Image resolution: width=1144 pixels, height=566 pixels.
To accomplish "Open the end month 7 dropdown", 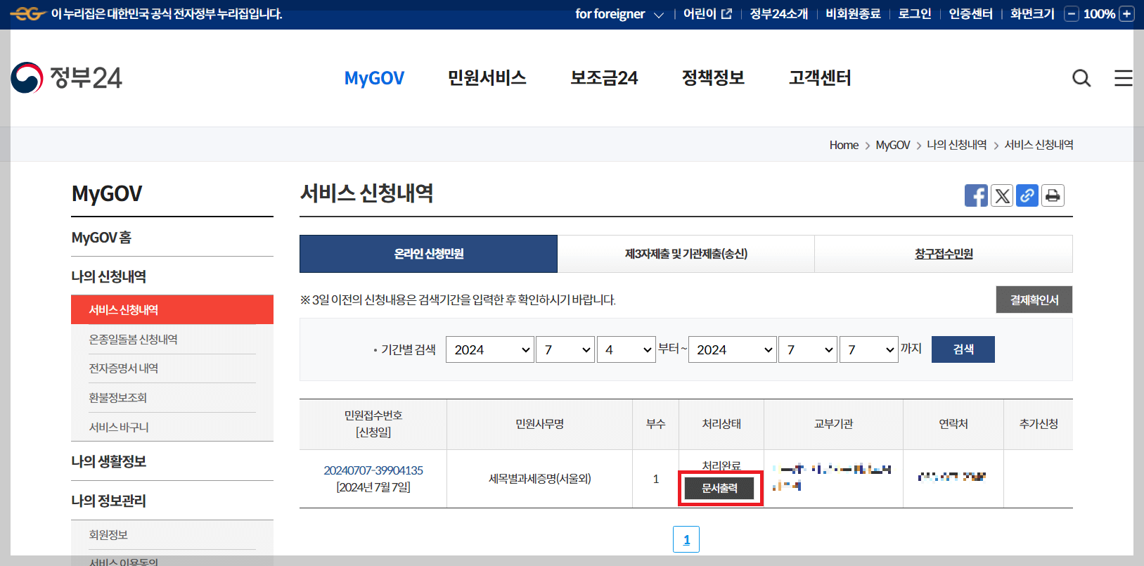I will 808,349.
